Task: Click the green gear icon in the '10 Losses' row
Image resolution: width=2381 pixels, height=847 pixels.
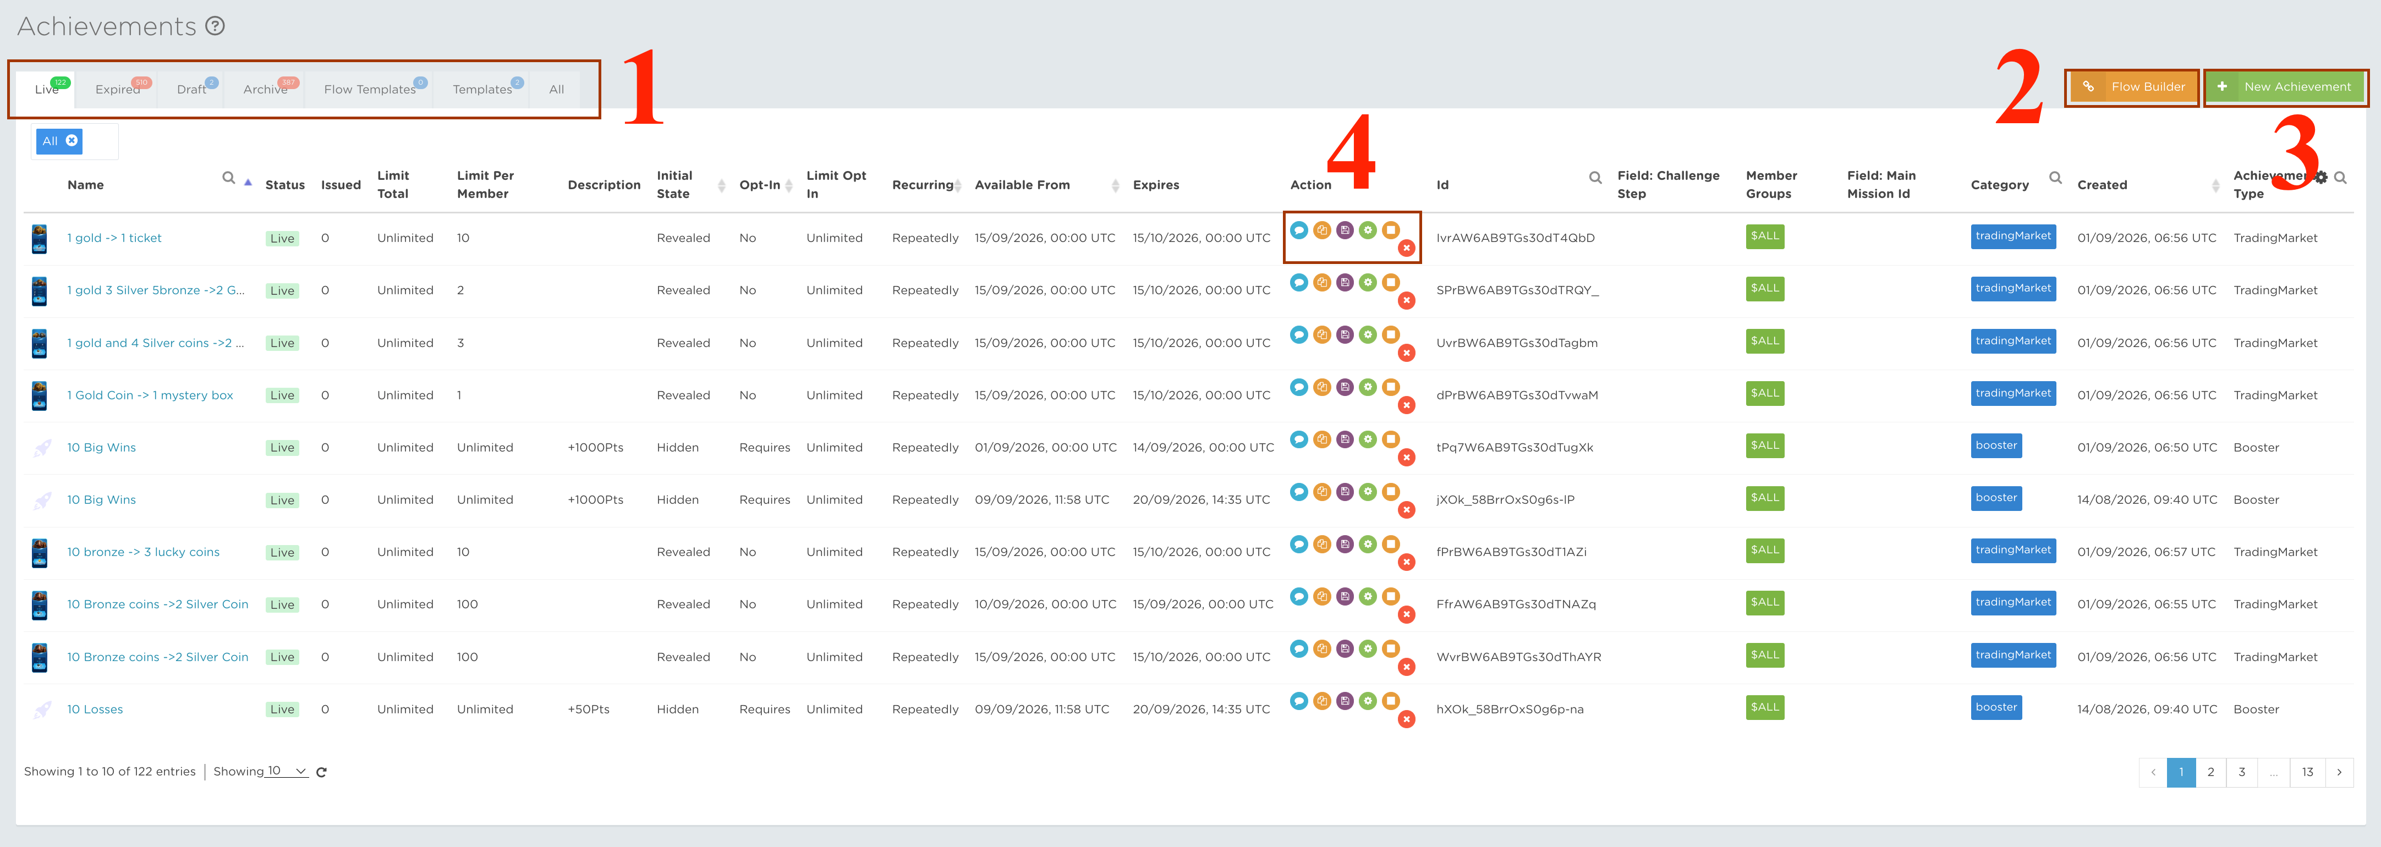Action: [1368, 701]
